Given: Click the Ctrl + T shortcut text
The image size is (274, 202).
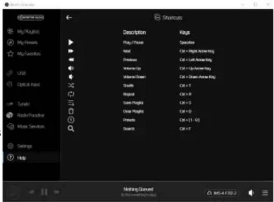Looking at the screenshot, I should (185, 85).
